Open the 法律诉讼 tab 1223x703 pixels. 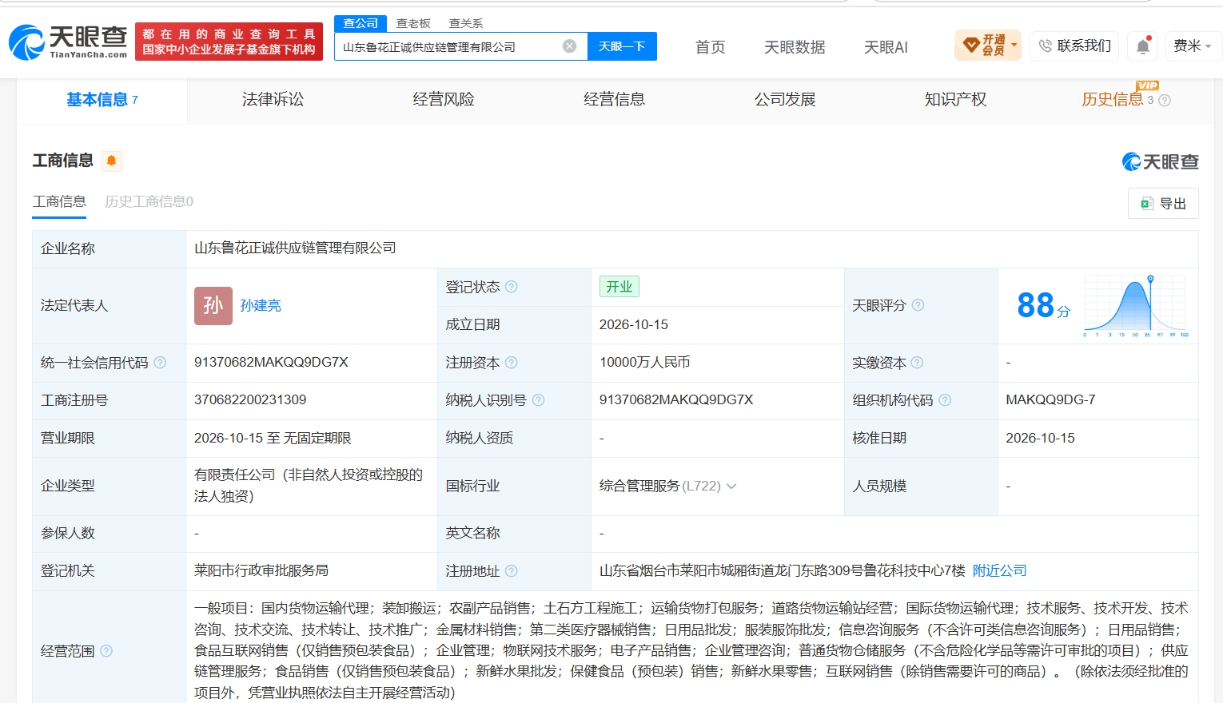coord(273,100)
